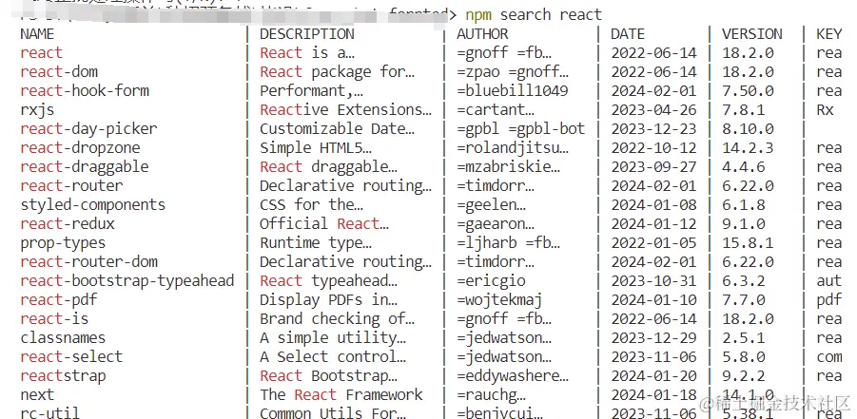Click author '=rolandjitsu…'

(513, 148)
